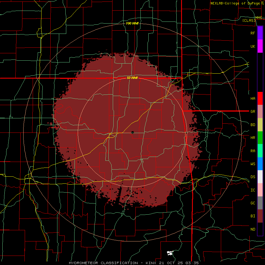Click the "GR" legend label
265x265 pixels.
(x=253, y=112)
